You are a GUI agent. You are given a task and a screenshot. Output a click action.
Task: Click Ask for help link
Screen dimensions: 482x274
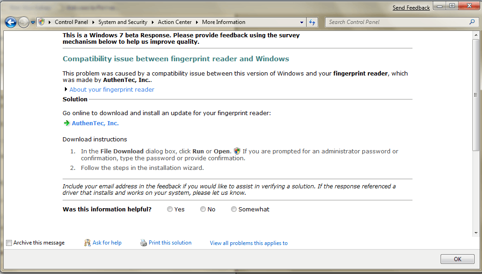point(107,243)
